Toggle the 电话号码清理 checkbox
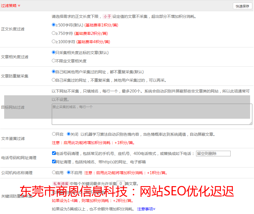This screenshot has height=214, width=254. point(54,153)
